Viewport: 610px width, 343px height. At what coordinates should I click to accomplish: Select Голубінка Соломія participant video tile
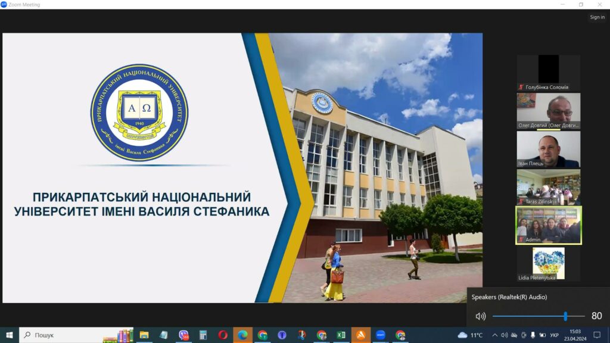pyautogui.click(x=548, y=73)
